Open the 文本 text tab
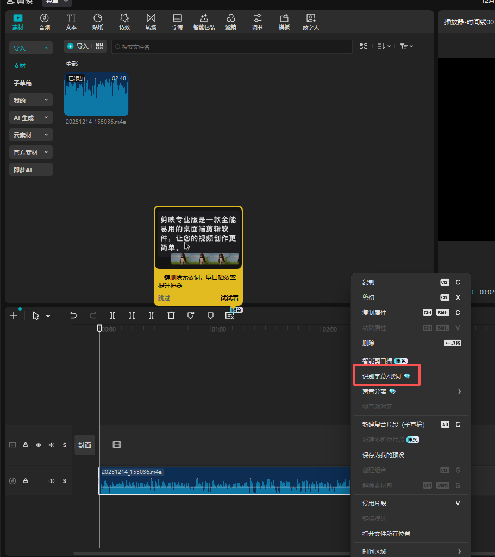Image resolution: width=495 pixels, height=557 pixels. pyautogui.click(x=71, y=22)
